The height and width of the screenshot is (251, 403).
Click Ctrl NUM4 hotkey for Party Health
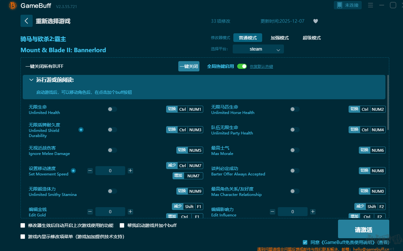pos(367,130)
